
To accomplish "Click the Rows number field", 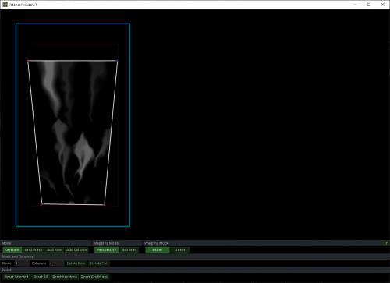I will [x=22, y=264].
